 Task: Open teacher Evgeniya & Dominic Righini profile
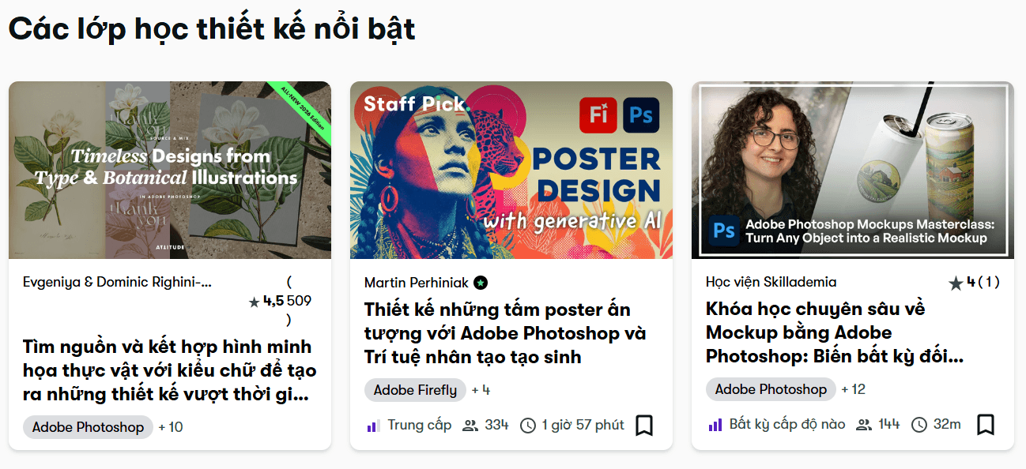117,283
